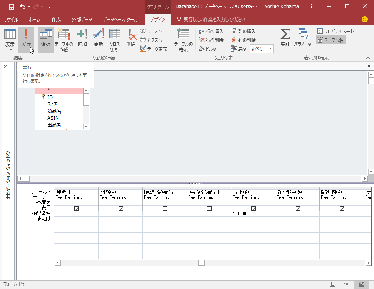Select the デザイン ribbon tab
Viewport: 374px width, 289px height.
(x=158, y=20)
